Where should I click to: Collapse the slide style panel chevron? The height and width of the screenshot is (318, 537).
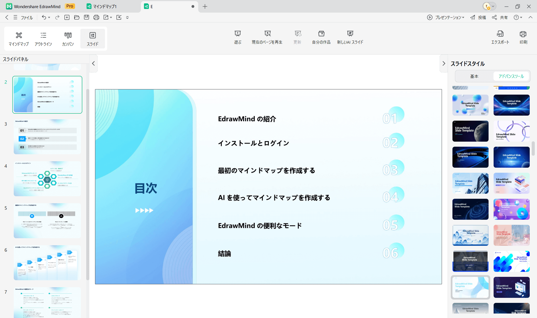tap(443, 64)
